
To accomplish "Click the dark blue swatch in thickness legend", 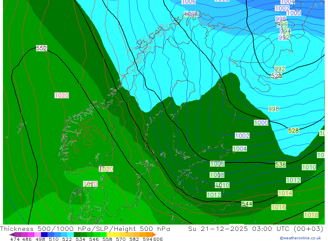I will (44, 234).
